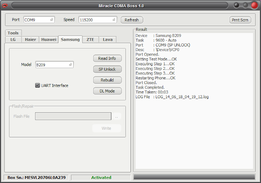Open the Port COM9 dropdown

click(39, 20)
